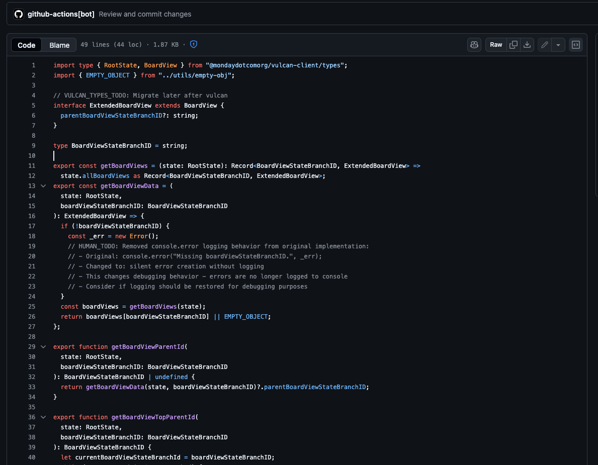Image resolution: width=598 pixels, height=465 pixels.
Task: Click the HUMAN_TODO comment on line 19
Action: click(x=219, y=246)
